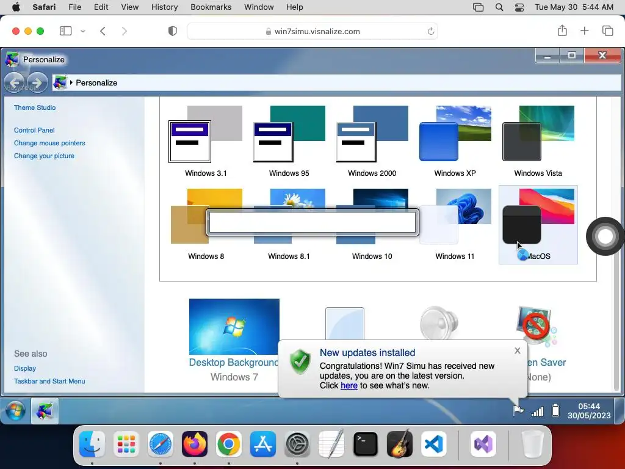The width and height of the screenshot is (625, 469).
Task: Pick the Windows Vista theme
Action: tap(538, 141)
